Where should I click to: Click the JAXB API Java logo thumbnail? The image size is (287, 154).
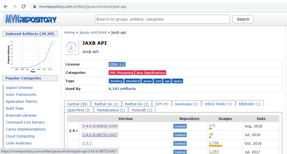click(71, 47)
